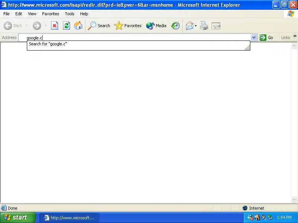Go to the Home page icon

click(78, 26)
